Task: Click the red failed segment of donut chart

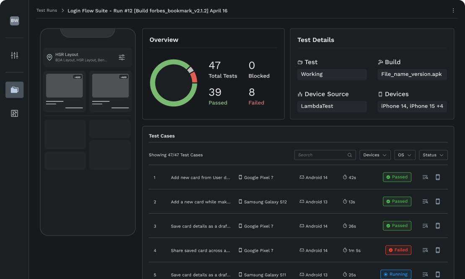Action: pyautogui.click(x=194, y=78)
